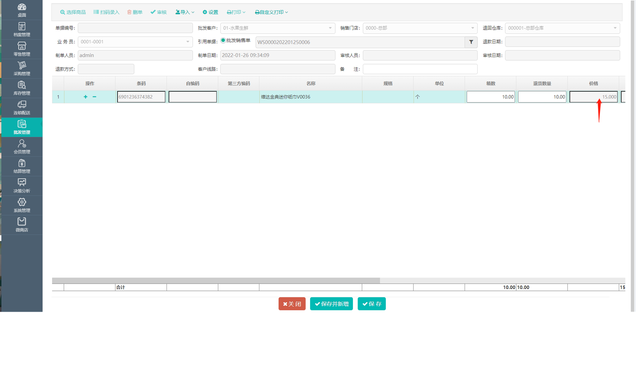
Task: Click the product name 维达金典迷你纸巾V0036
Action: pyautogui.click(x=285, y=97)
